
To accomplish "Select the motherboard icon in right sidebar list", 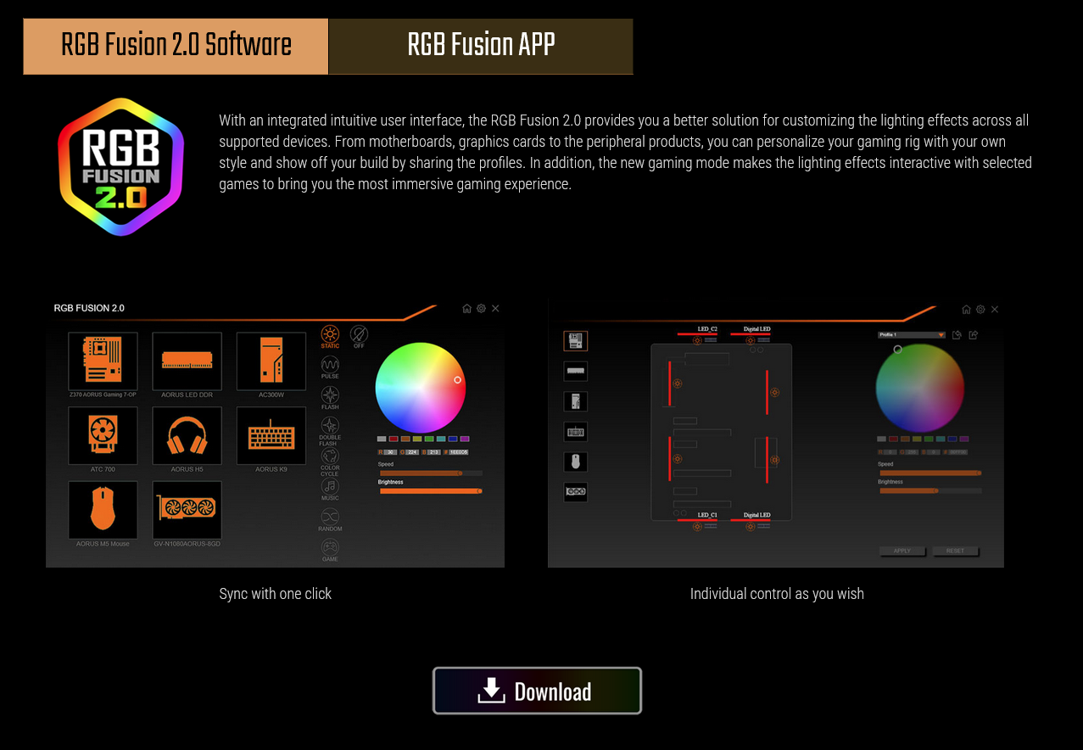I will [x=575, y=341].
